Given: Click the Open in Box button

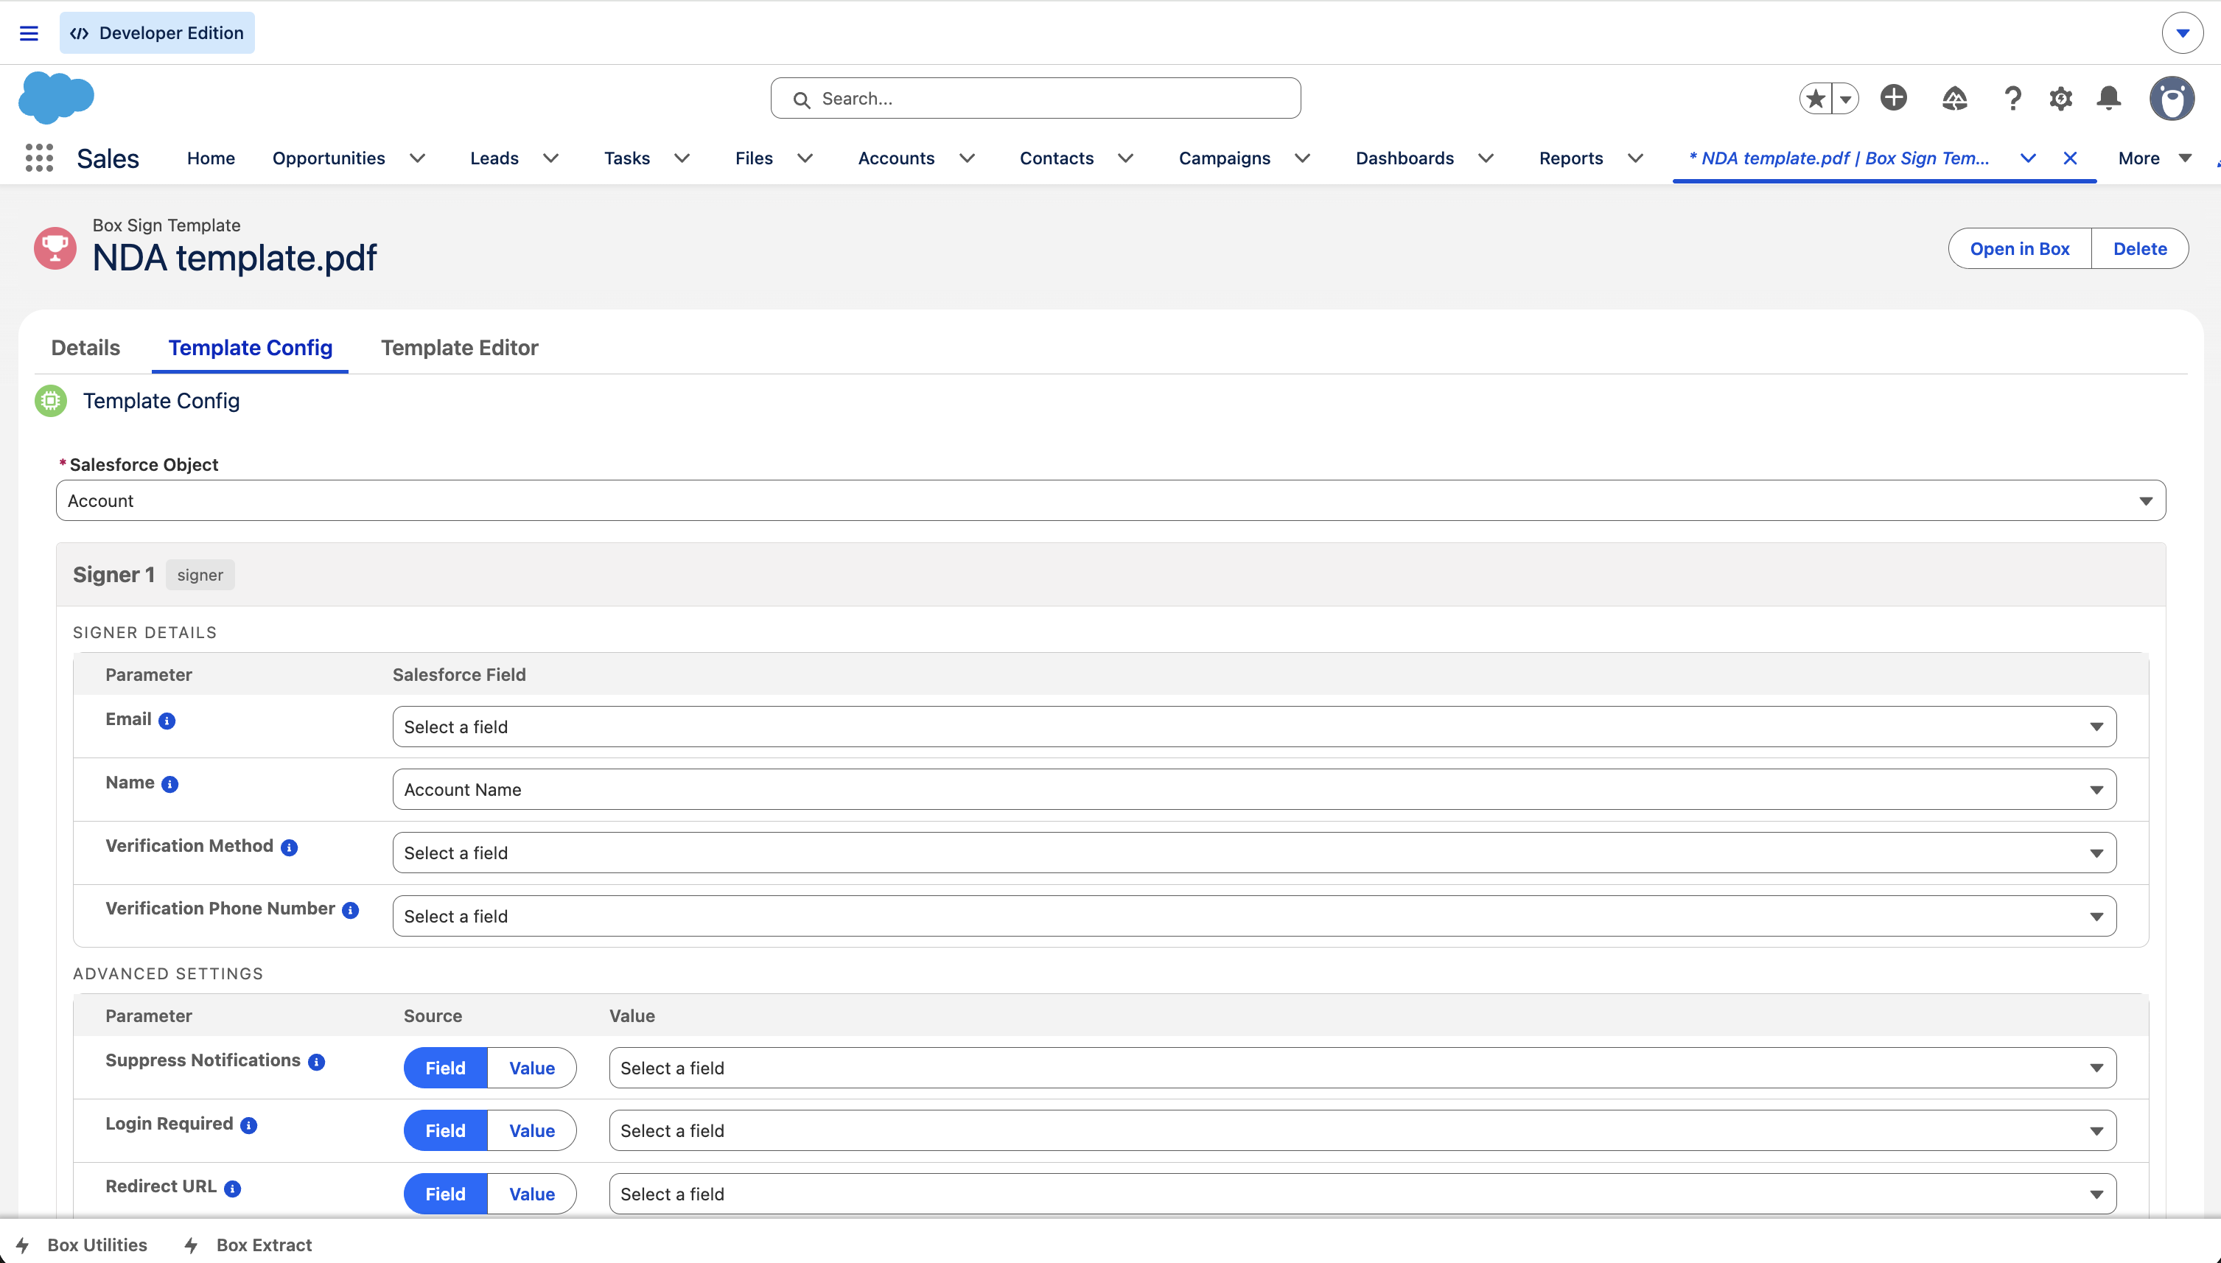Looking at the screenshot, I should (2020, 249).
